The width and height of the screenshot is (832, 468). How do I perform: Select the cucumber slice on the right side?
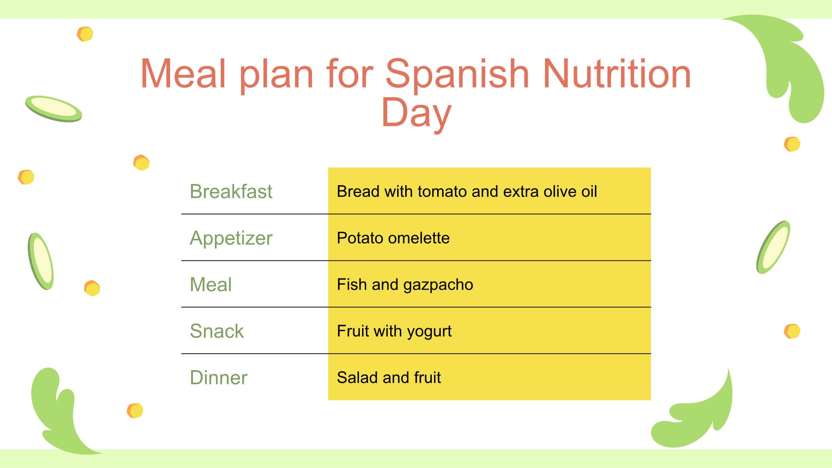coord(773,247)
